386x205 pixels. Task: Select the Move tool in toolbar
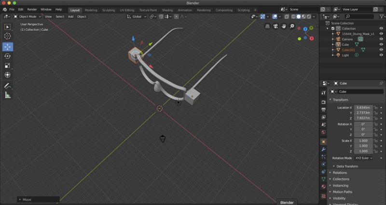point(7,47)
